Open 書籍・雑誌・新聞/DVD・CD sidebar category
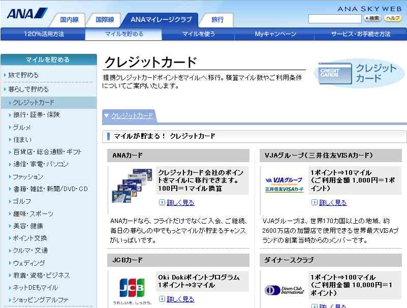 click(x=51, y=189)
